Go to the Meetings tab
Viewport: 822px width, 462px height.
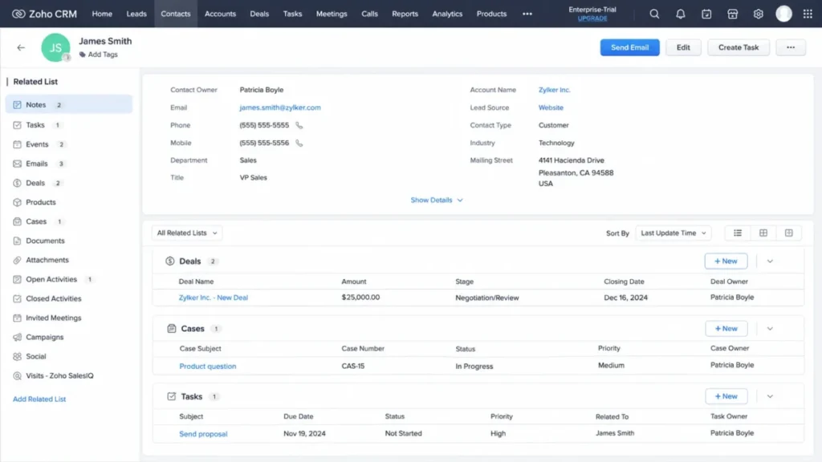(332, 14)
